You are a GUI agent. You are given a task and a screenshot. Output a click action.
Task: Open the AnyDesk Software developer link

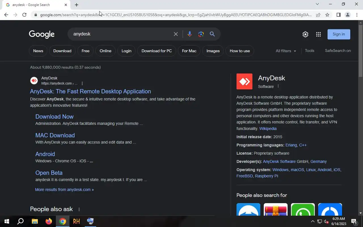(279, 161)
